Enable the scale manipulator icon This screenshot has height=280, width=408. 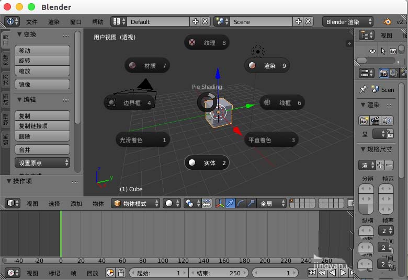click(x=252, y=203)
